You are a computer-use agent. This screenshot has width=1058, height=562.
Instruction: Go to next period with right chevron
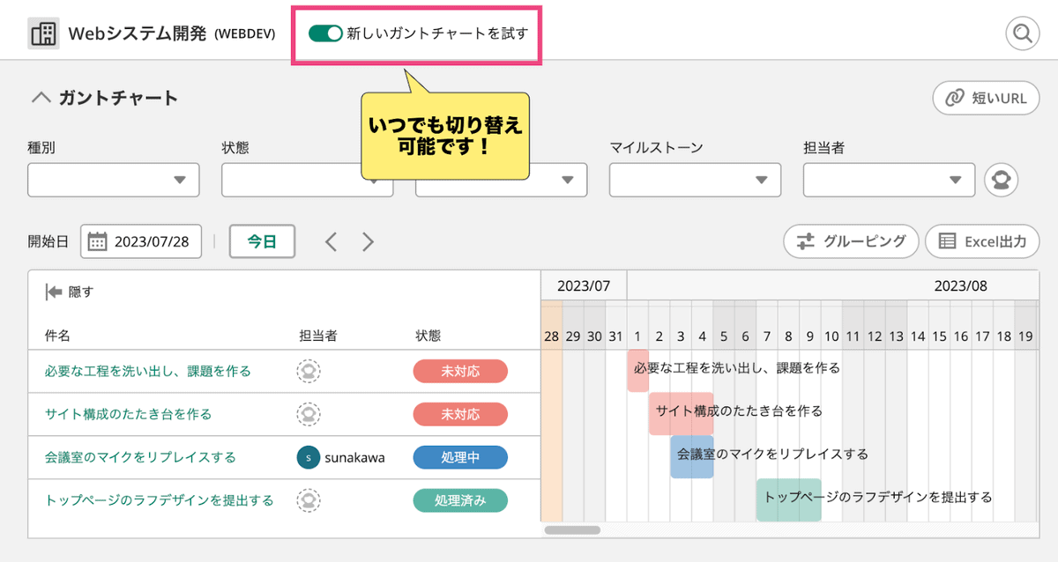(x=369, y=241)
